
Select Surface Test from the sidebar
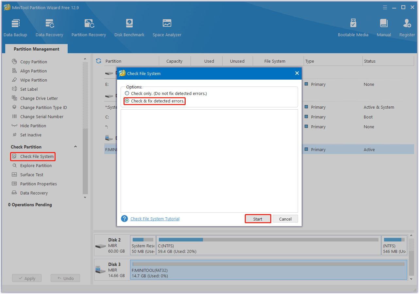tap(32, 175)
